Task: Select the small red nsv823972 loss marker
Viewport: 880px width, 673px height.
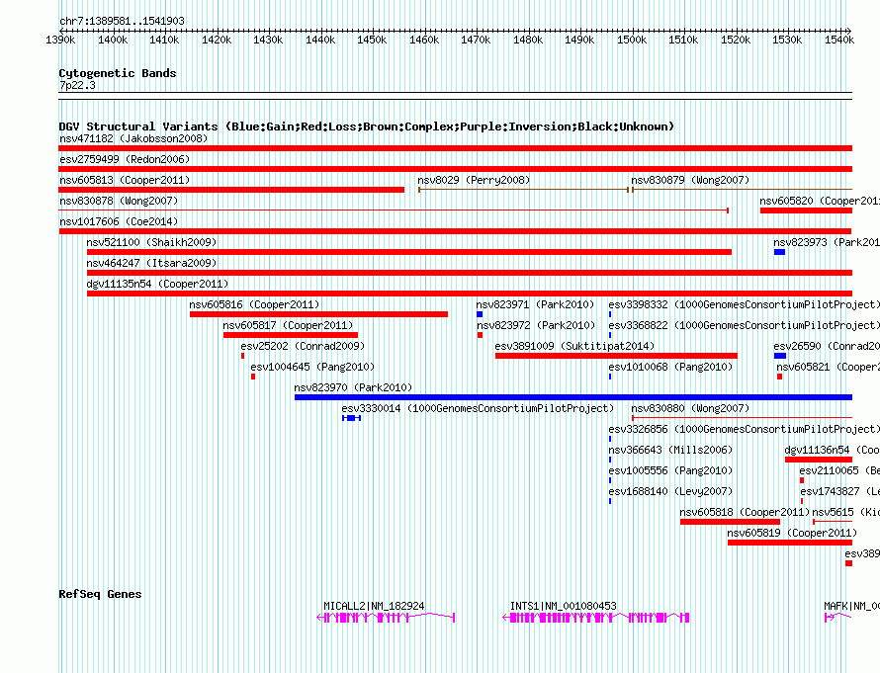Action: coord(480,335)
